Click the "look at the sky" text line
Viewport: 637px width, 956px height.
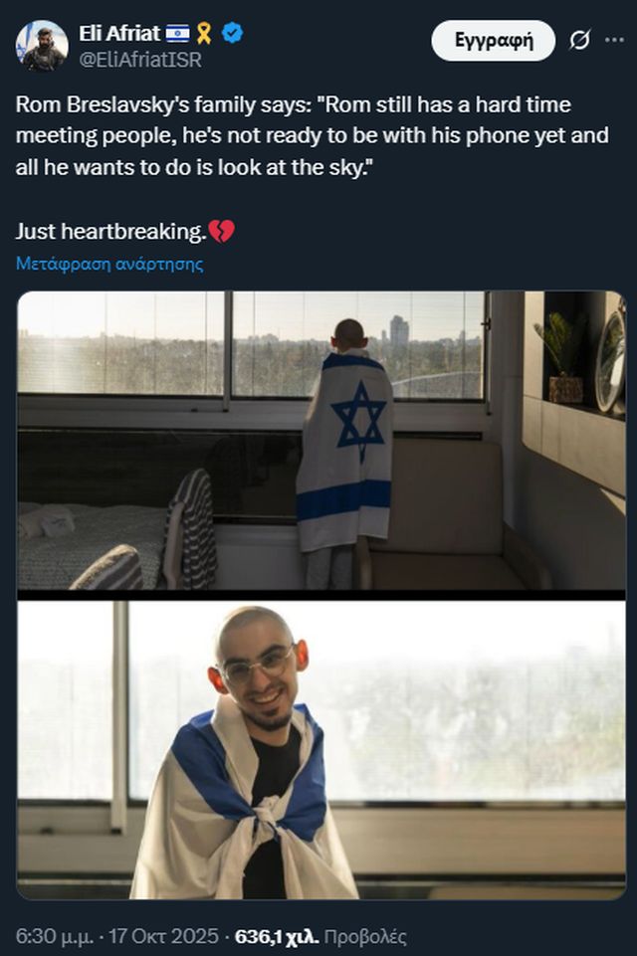[x=194, y=167]
